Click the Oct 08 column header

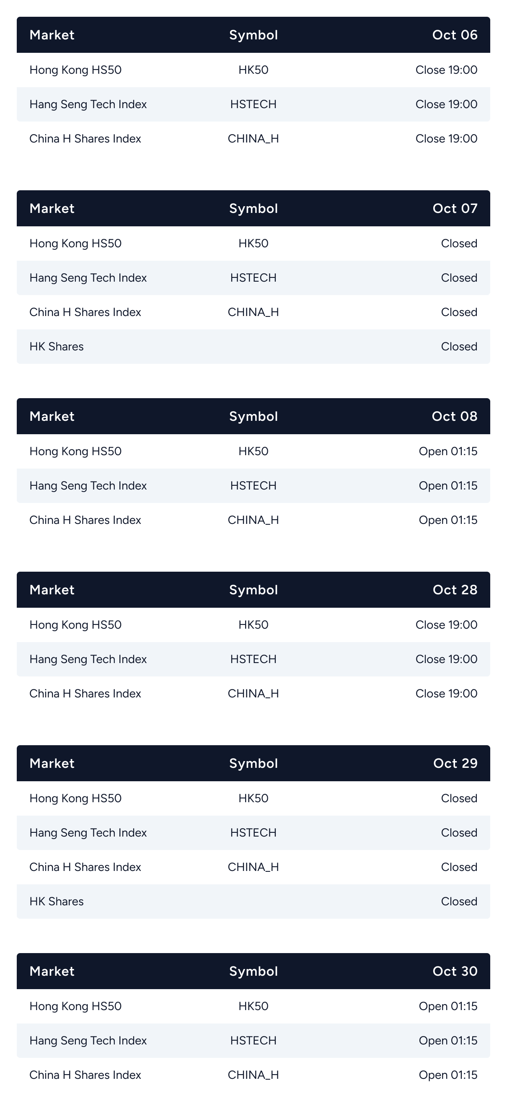454,416
